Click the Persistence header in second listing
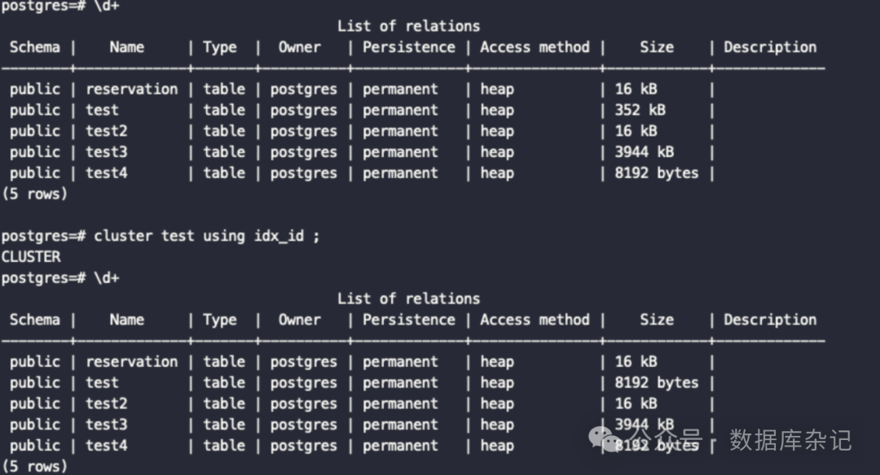 point(408,320)
